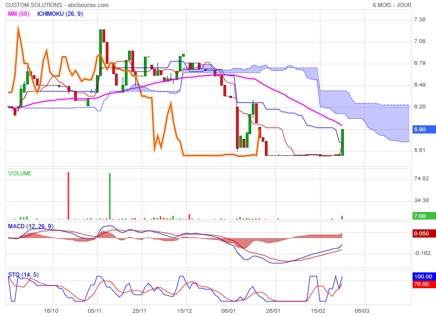The image size is (436, 316).
Task: Click the 15/02 date axis label
Action: coord(318,311)
